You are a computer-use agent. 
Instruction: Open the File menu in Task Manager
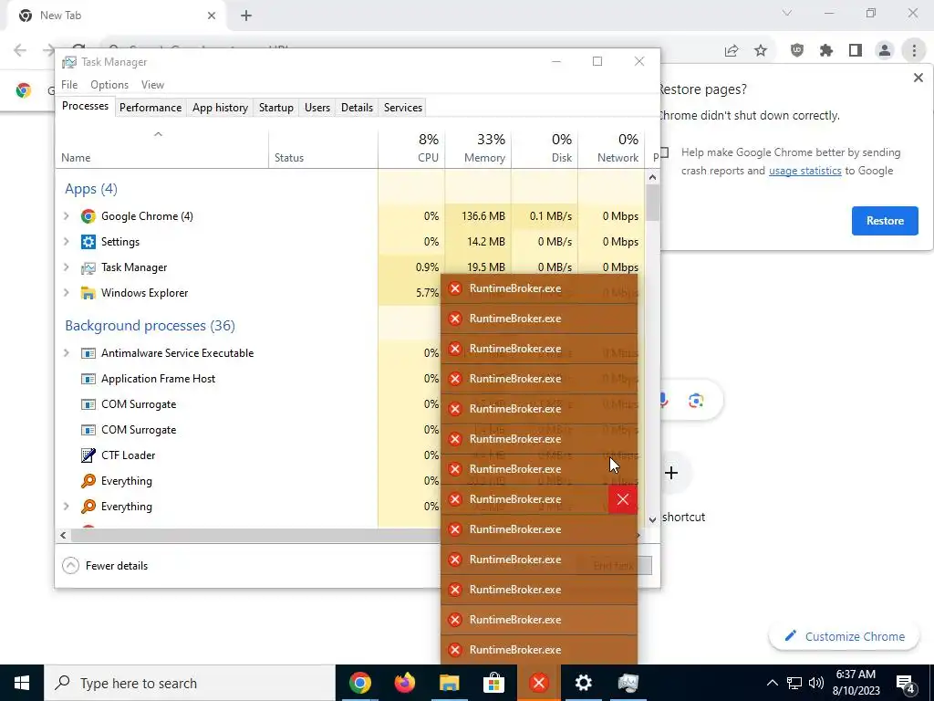(69, 85)
